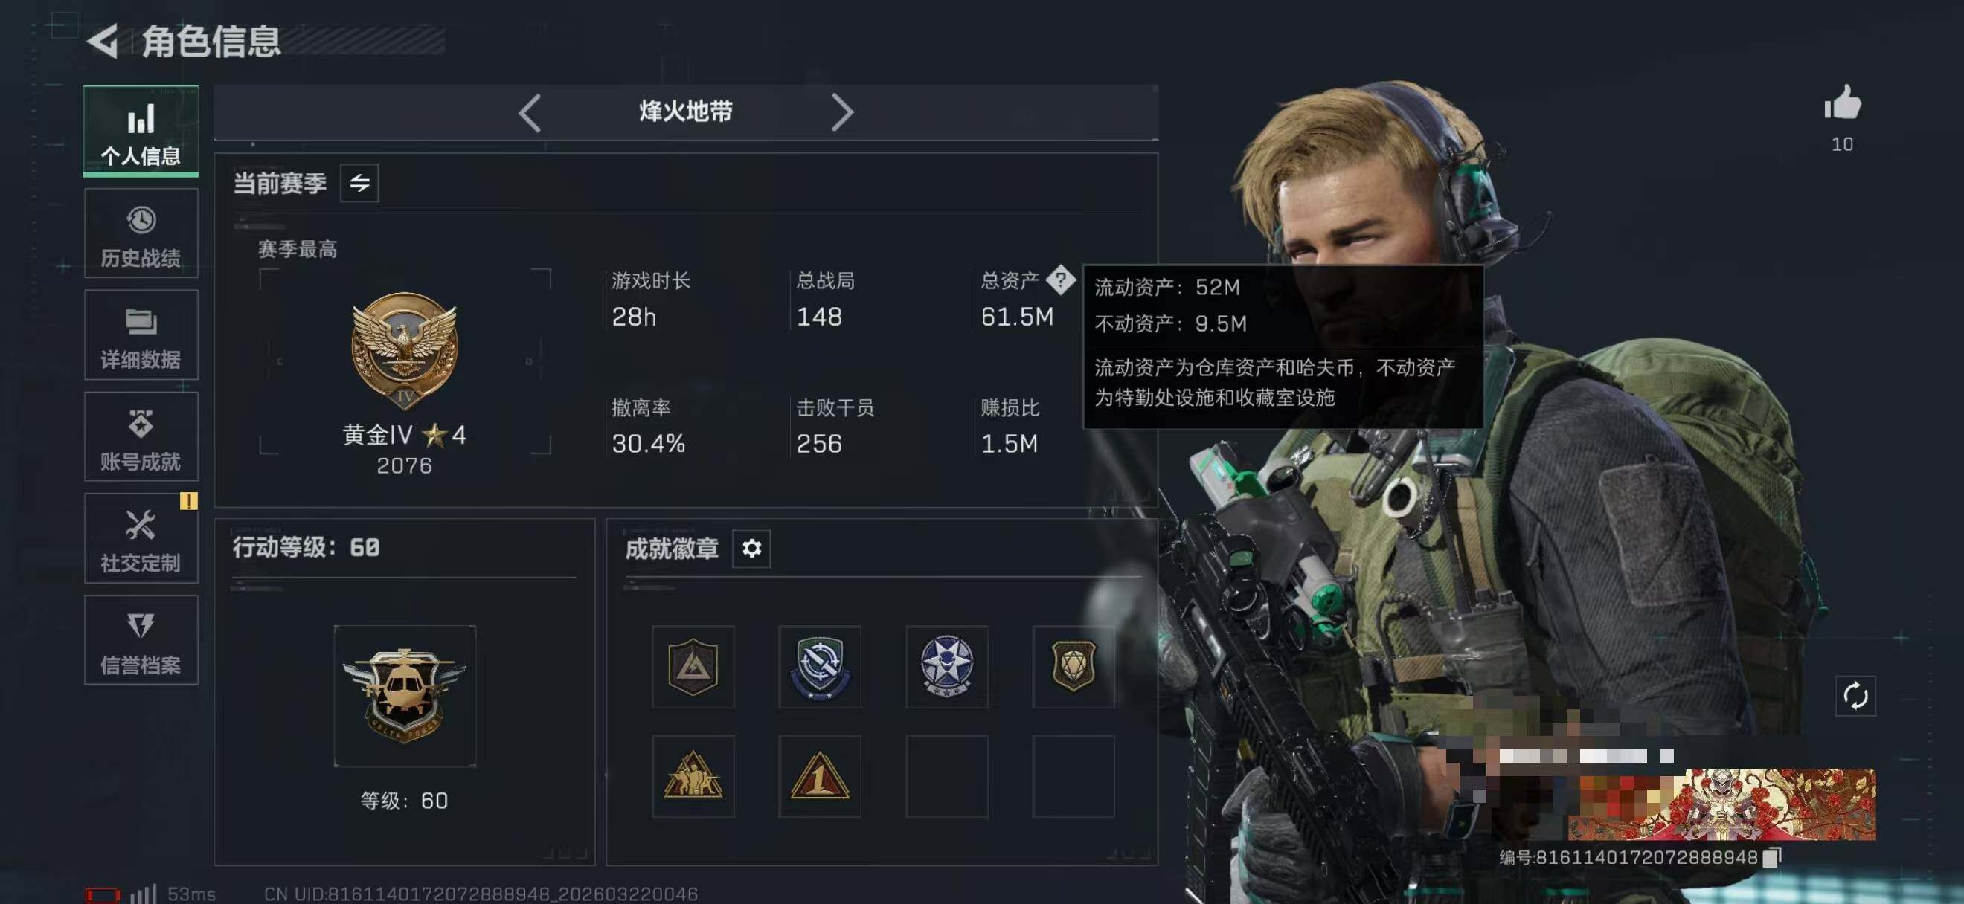Copy the player ID number icon

1773,856
